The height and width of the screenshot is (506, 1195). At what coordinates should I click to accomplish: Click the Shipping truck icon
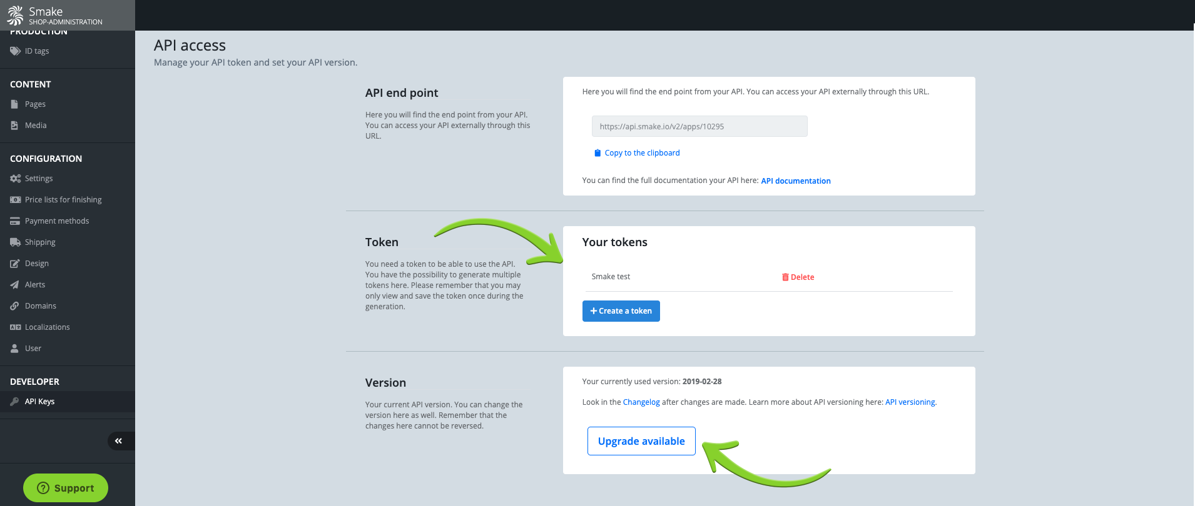pyautogui.click(x=15, y=242)
